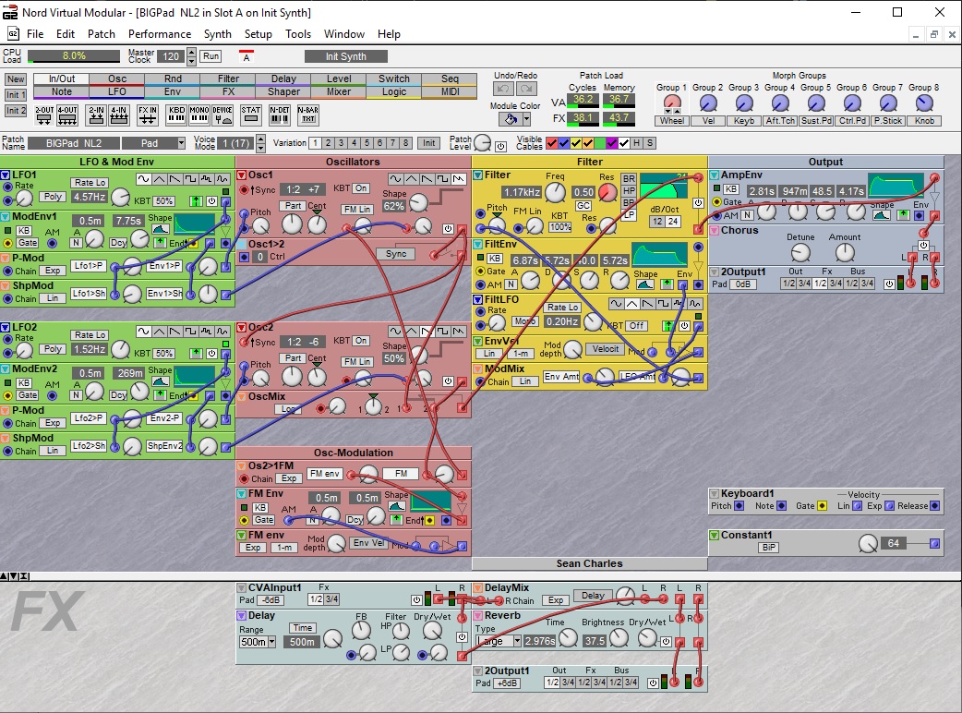The width and height of the screenshot is (962, 713).
Task: Open the Patch menu
Action: click(102, 34)
